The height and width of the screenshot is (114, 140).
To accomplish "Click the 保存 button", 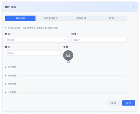I will coord(128,103).
